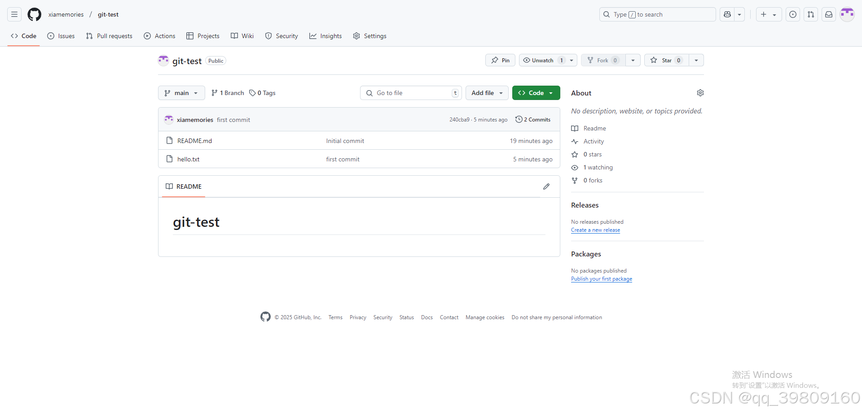The image size is (862, 412).
Task: Expand the Fork options dropdown
Action: [633, 60]
